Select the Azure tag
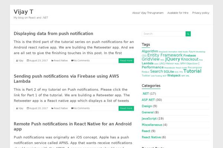223x148 pixels. pyautogui.click(x=192, y=51)
